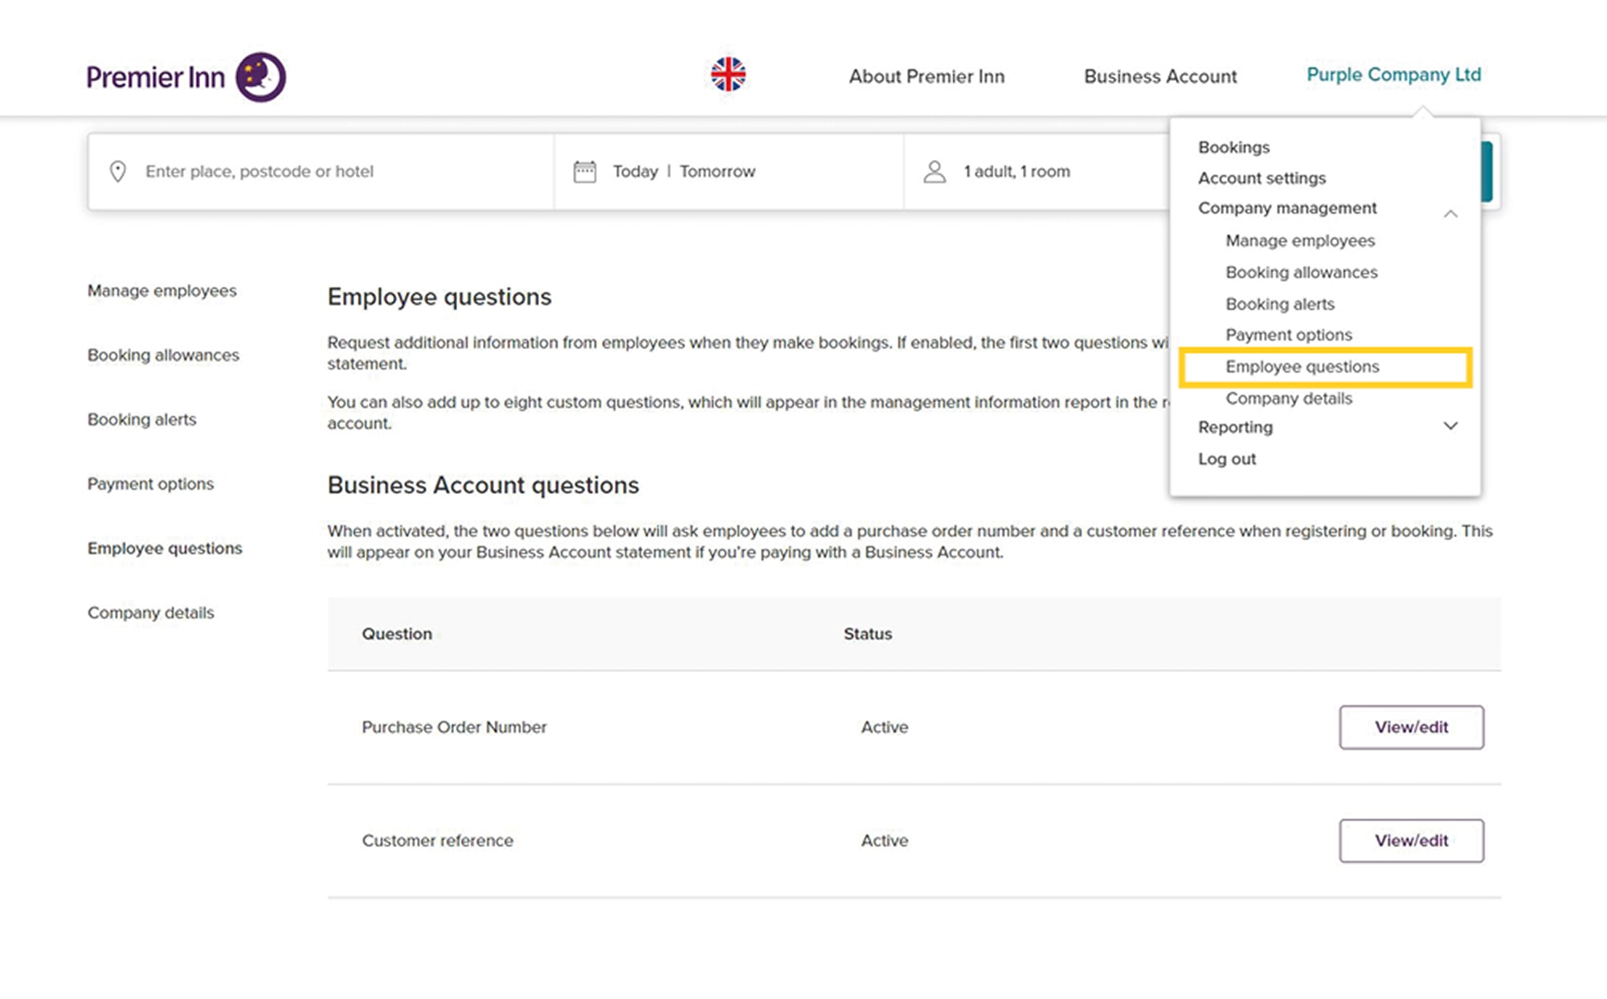The image size is (1607, 999).
Task: View/edit the Purchase Order Number question
Action: coord(1410,727)
